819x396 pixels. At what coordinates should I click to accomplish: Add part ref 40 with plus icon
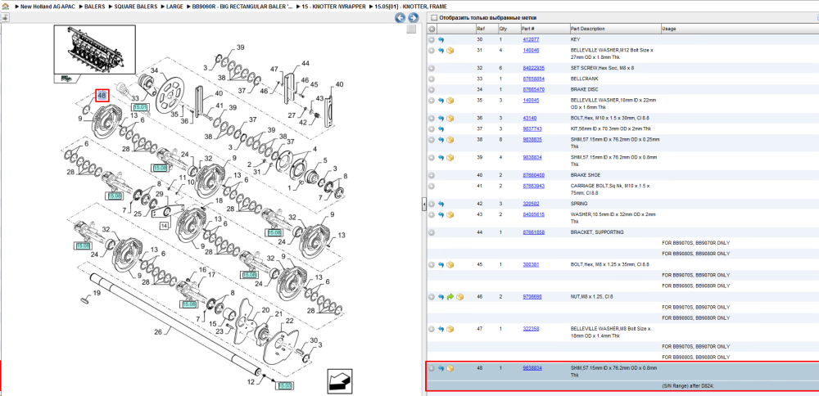[432, 175]
